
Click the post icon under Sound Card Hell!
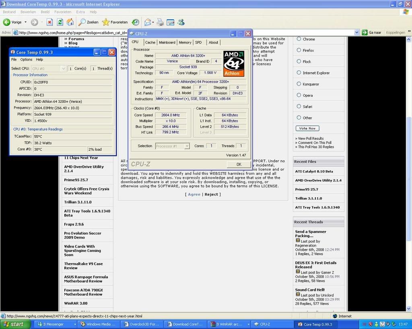tap(298, 294)
